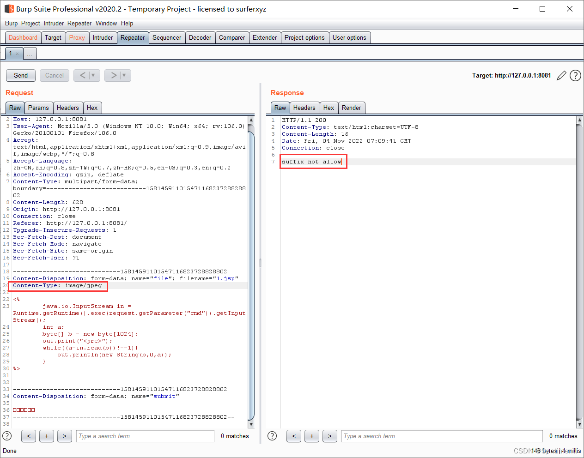This screenshot has height=458, width=584.
Task: Open the Help menu
Action: tap(127, 23)
